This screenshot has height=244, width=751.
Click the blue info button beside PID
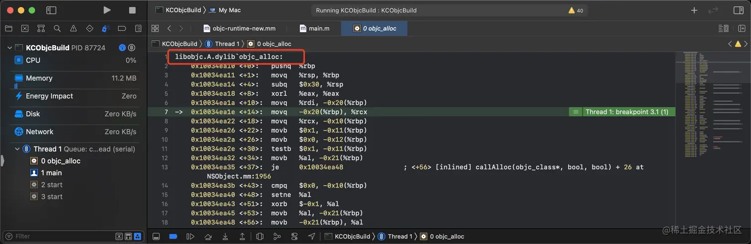[x=122, y=48]
